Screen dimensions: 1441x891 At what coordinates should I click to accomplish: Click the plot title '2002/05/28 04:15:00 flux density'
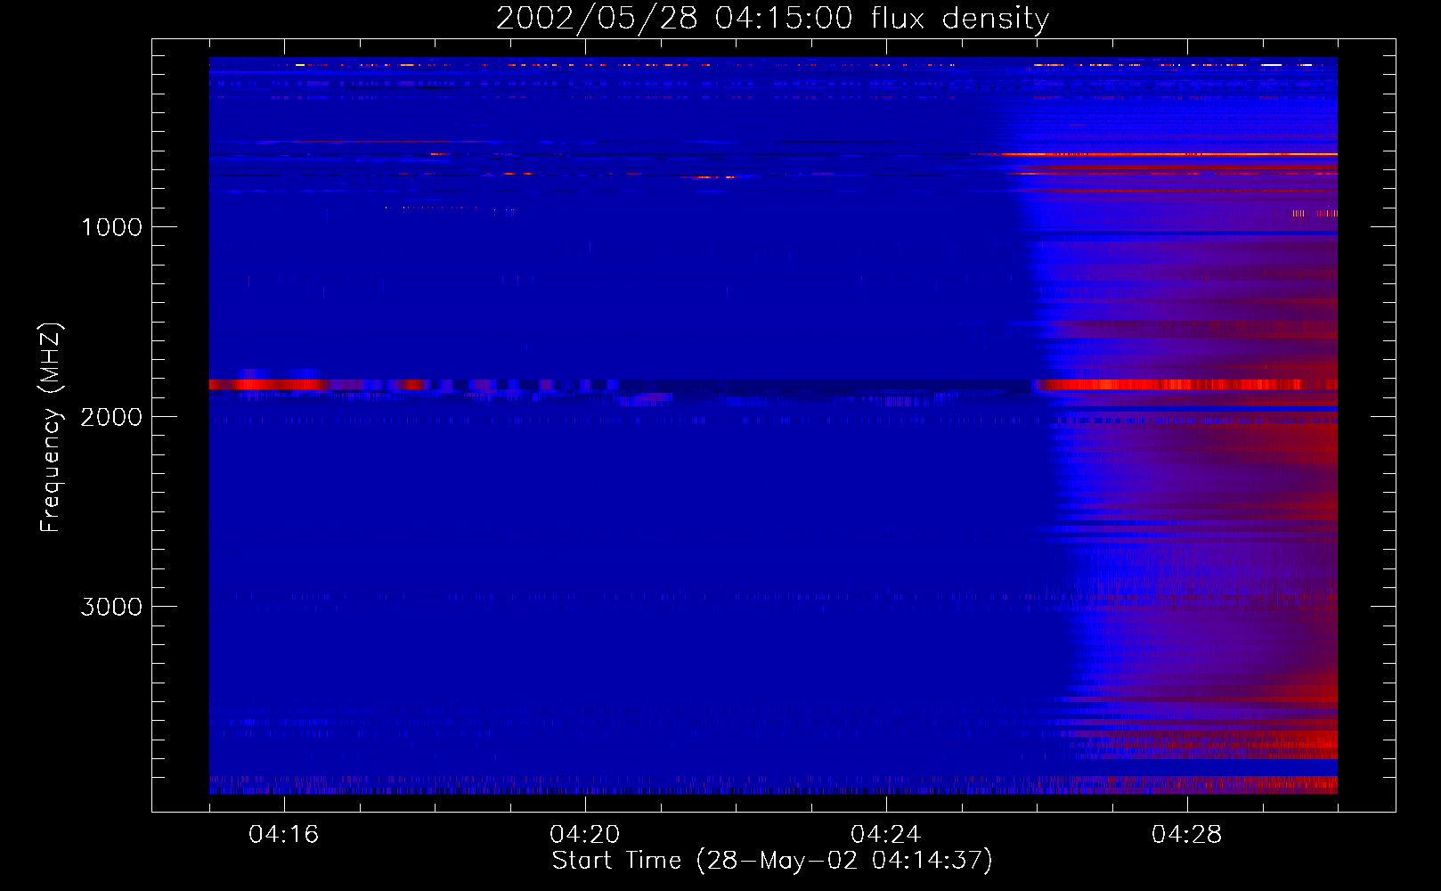click(772, 18)
